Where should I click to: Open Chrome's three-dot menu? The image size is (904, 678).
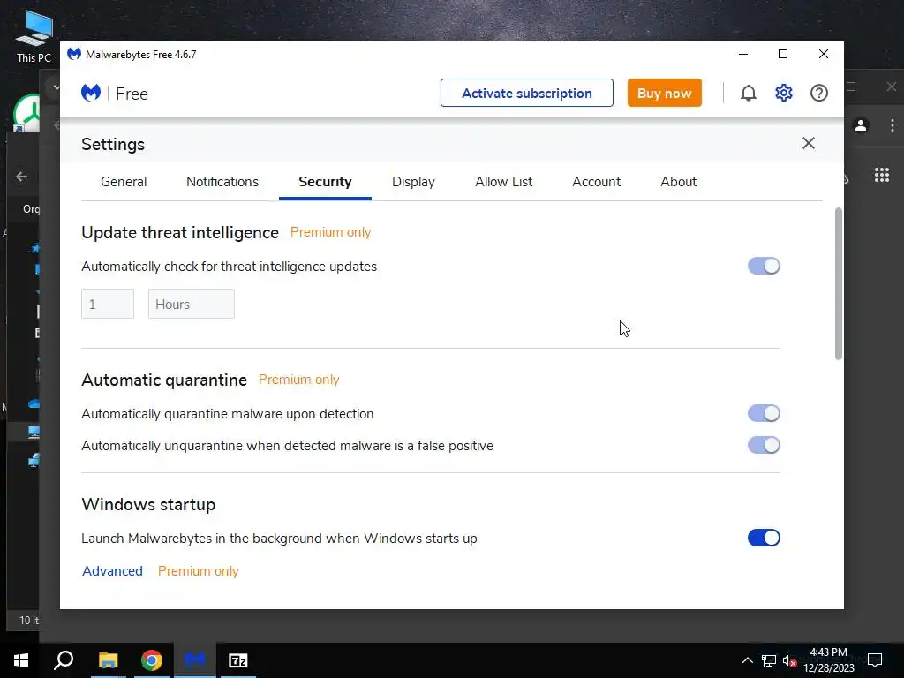tap(892, 125)
